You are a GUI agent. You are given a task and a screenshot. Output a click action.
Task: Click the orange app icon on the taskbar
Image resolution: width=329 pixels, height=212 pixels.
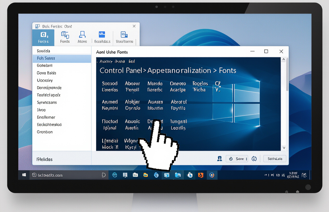coord(200,175)
